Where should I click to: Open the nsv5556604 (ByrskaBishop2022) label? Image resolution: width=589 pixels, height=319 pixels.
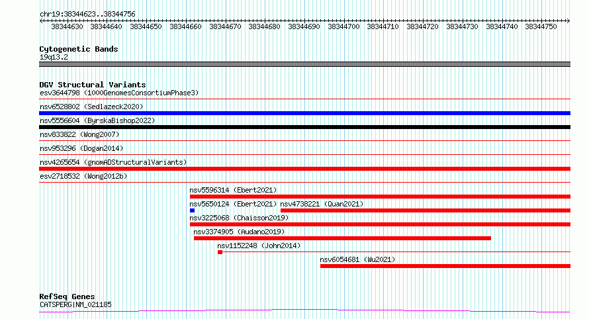[97, 120]
